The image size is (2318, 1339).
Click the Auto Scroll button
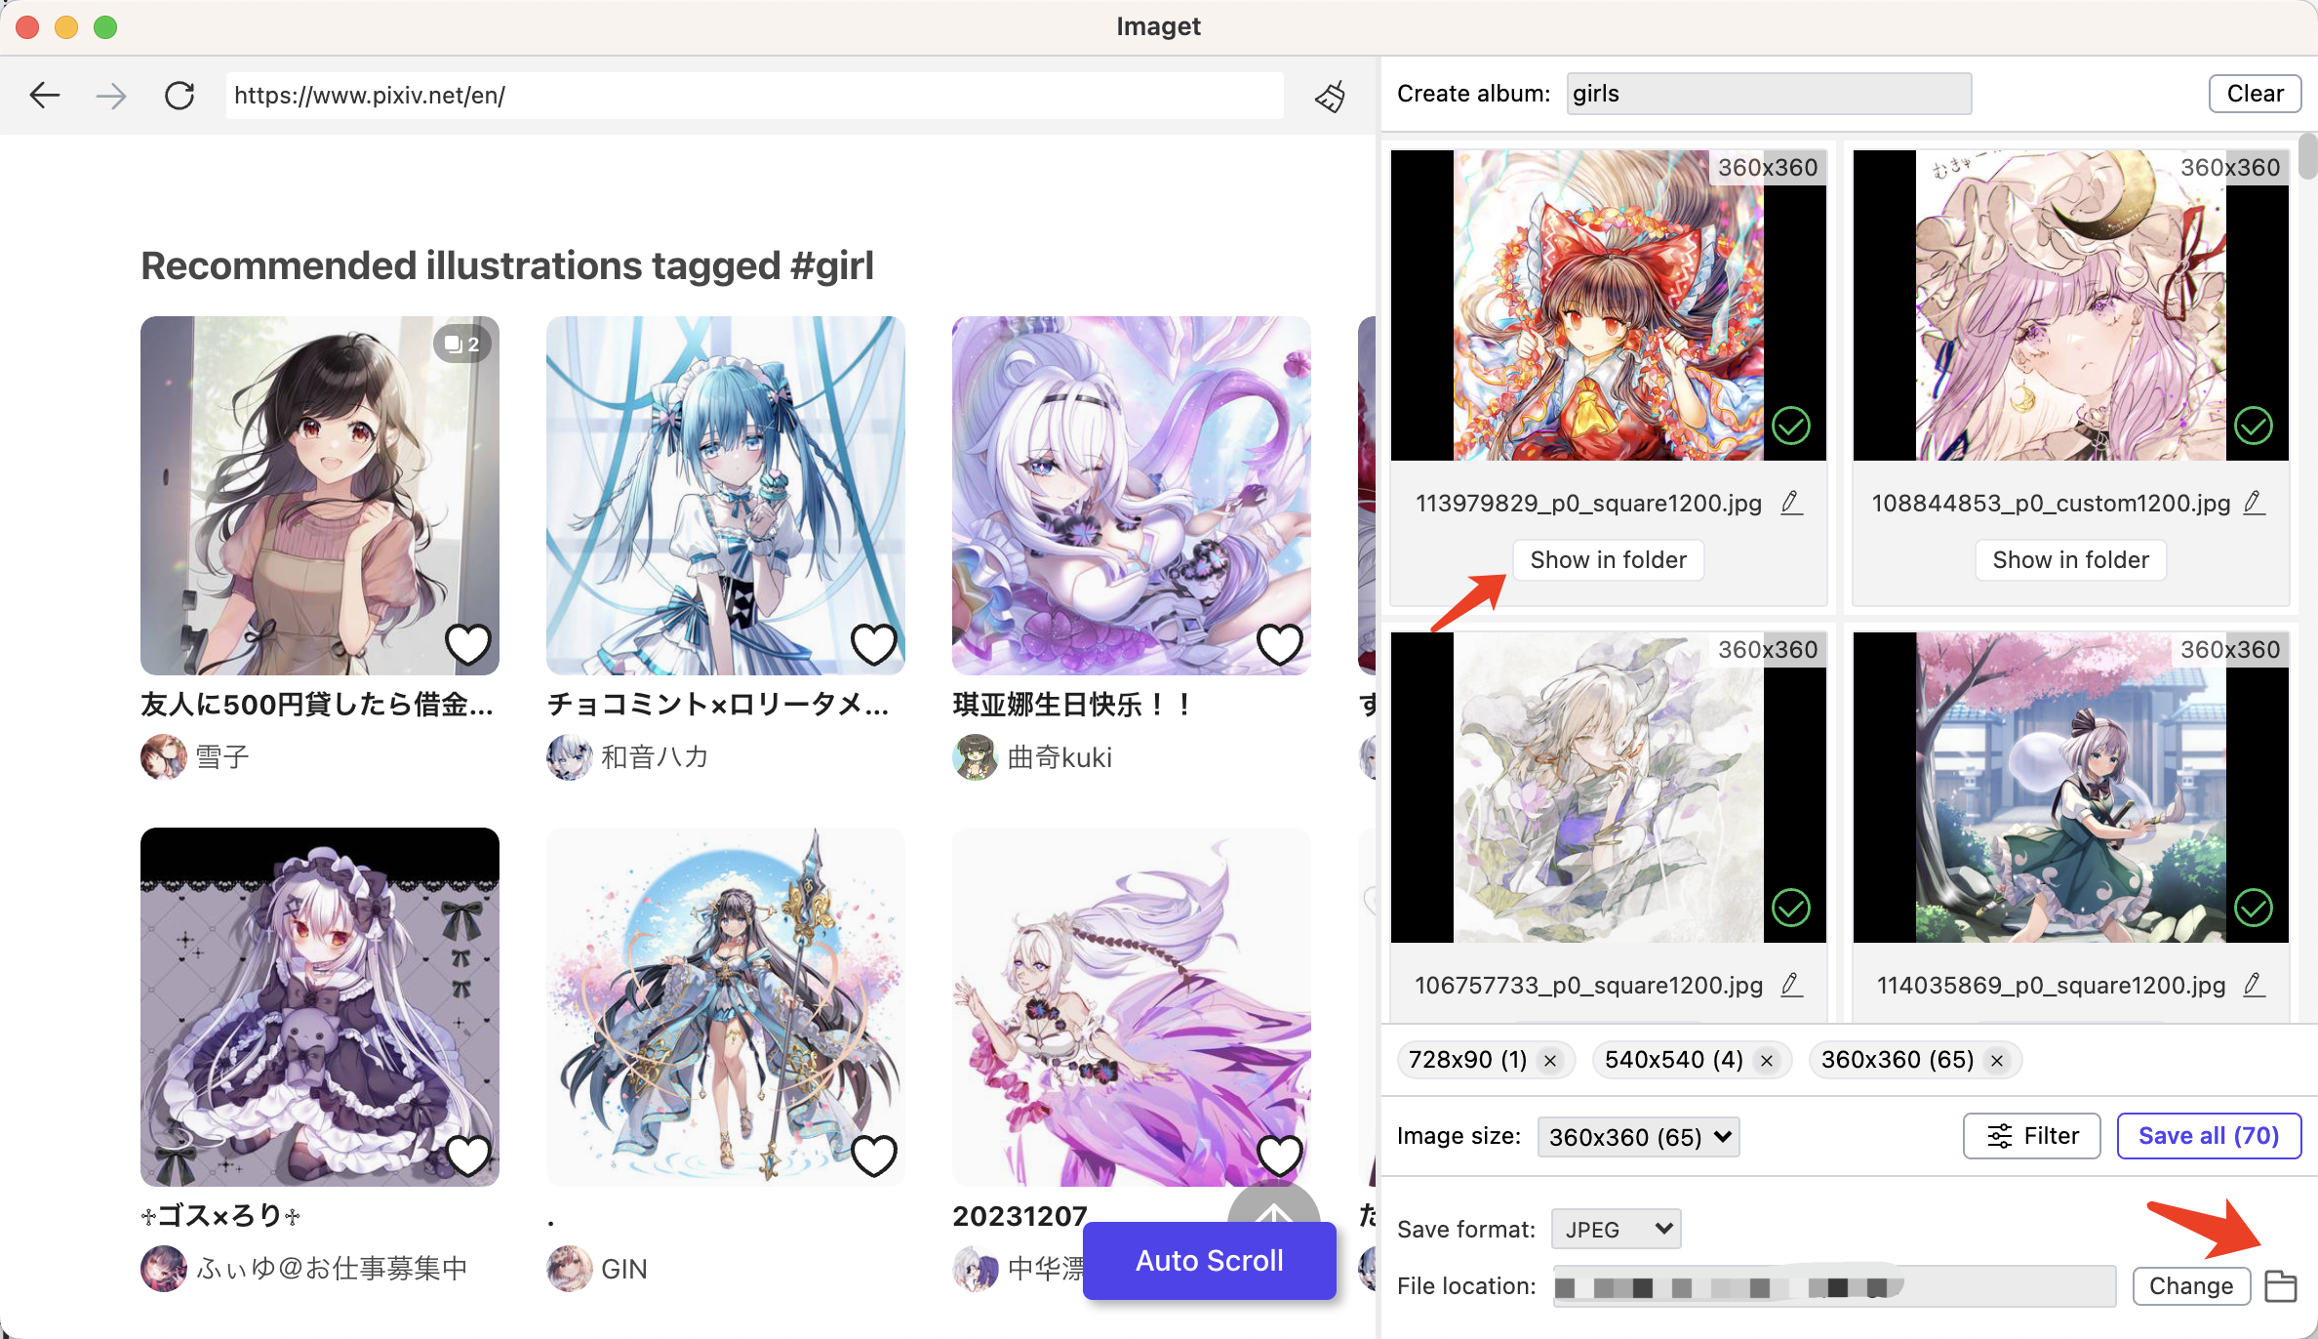pyautogui.click(x=1208, y=1259)
